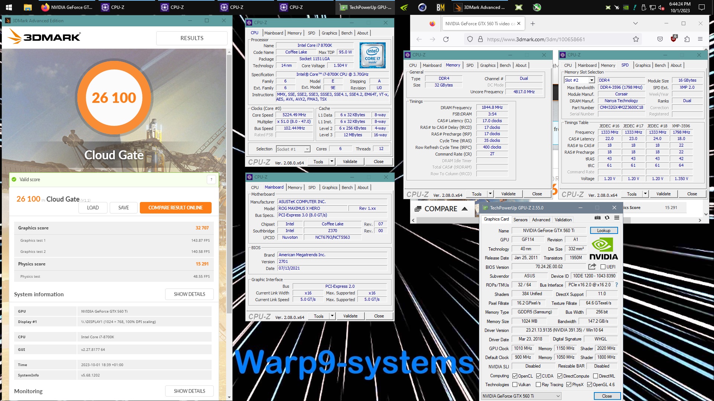714x401 pixels.
Task: Open File Explorer from the taskbar
Action: point(28,7)
